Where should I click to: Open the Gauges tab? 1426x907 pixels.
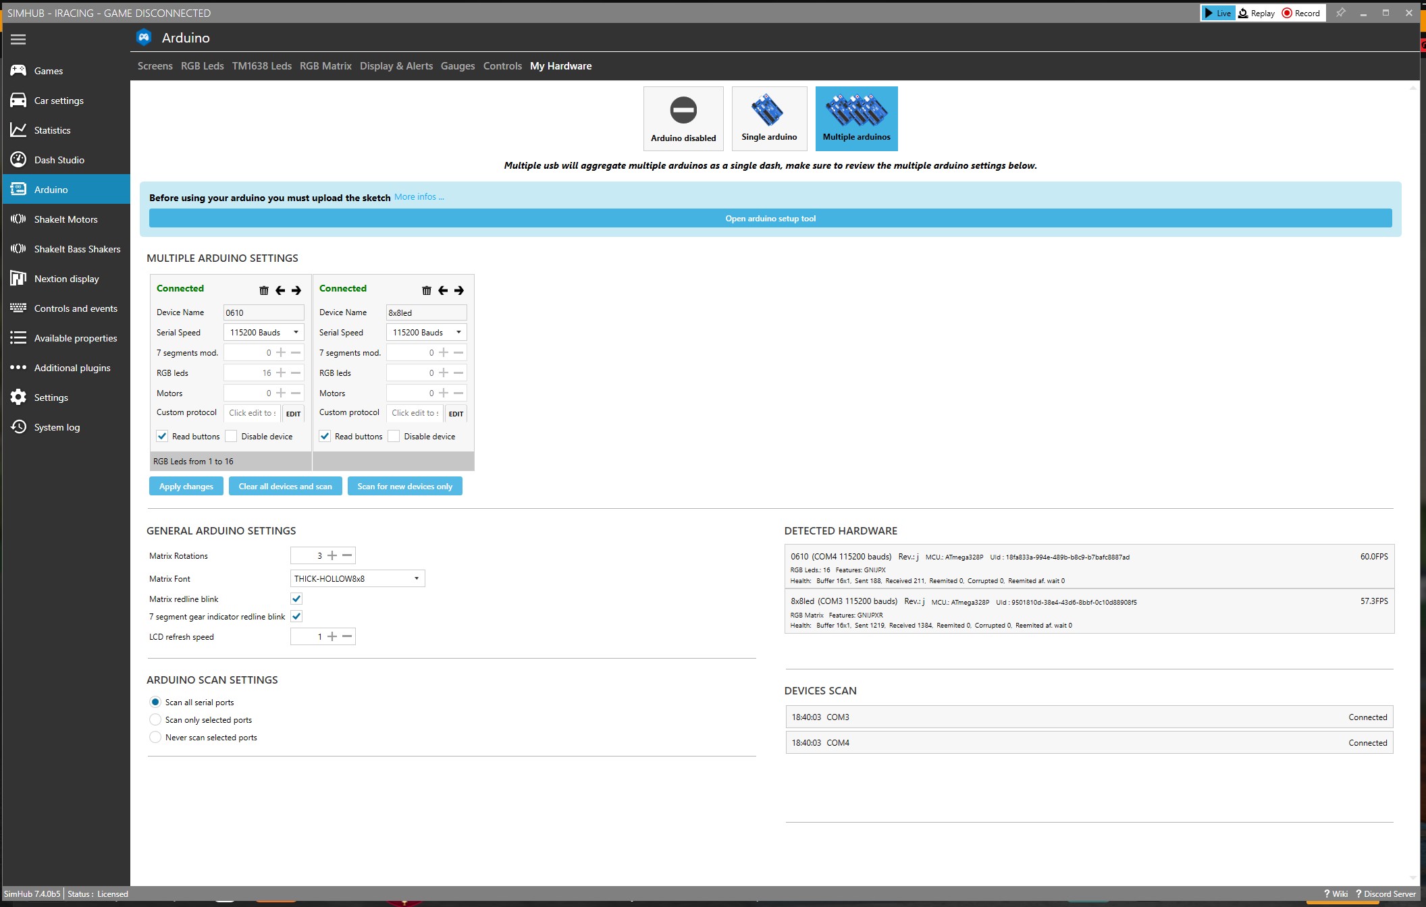click(458, 66)
